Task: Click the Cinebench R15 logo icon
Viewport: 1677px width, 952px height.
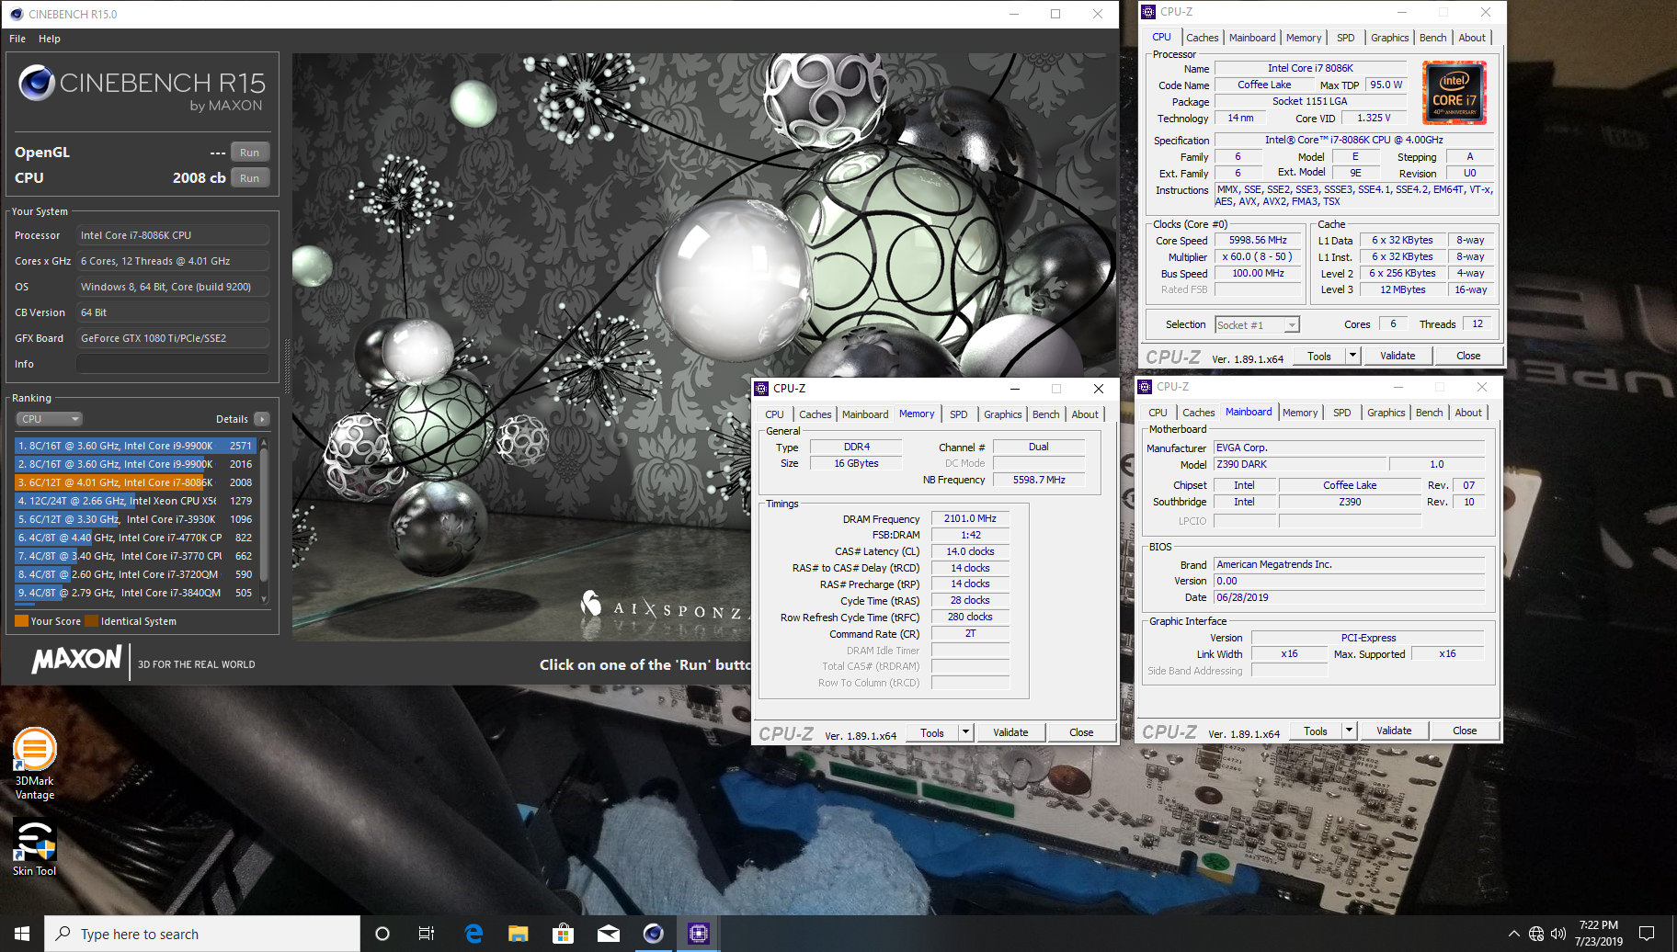Action: [37, 83]
